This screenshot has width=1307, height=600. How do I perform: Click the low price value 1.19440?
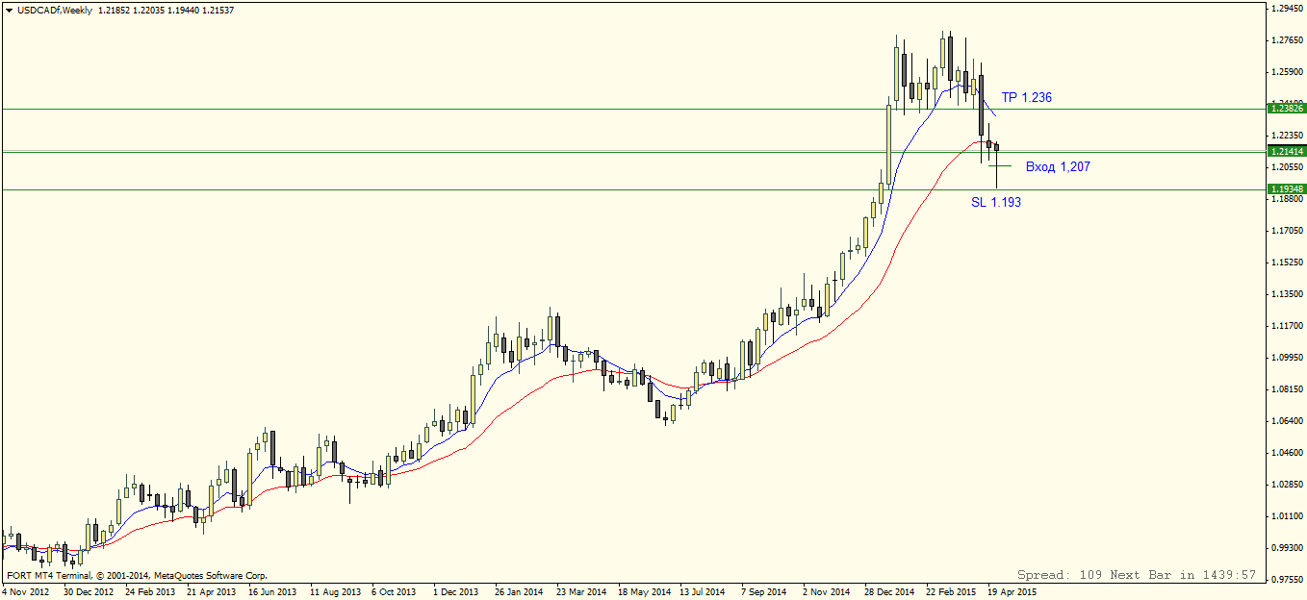[x=184, y=11]
